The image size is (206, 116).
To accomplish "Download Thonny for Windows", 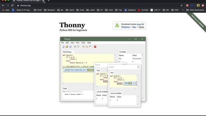I will pos(126,27).
